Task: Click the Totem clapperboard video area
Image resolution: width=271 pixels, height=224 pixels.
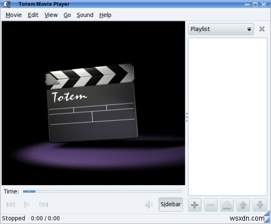Action: 93,103
